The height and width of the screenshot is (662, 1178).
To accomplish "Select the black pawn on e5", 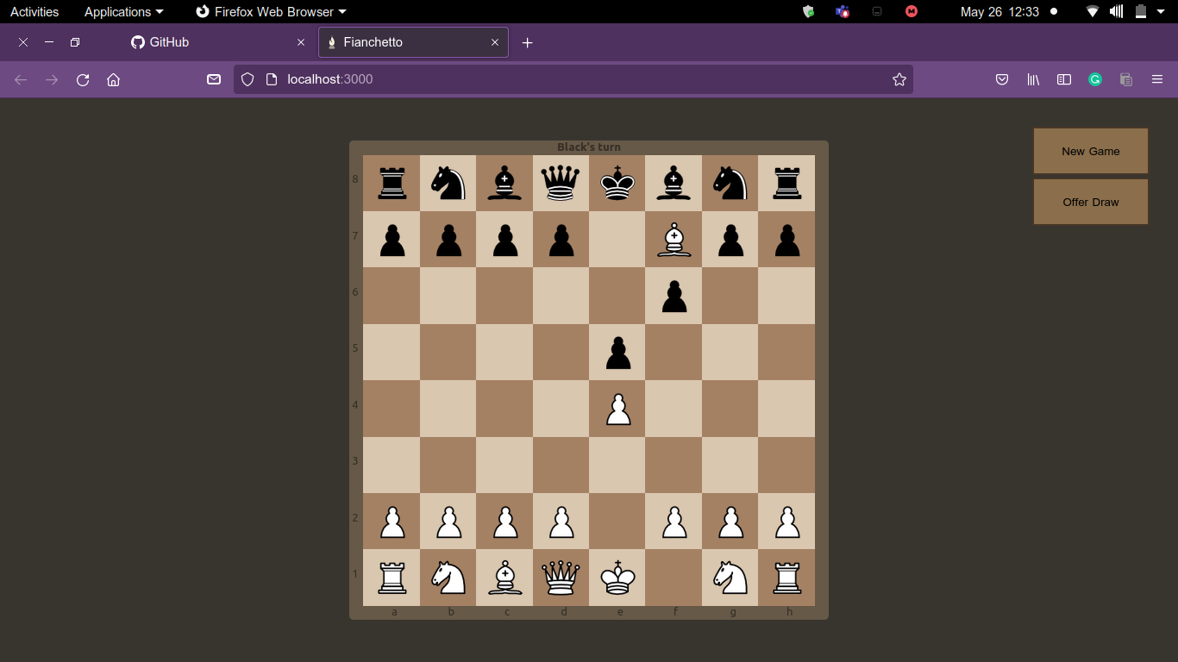I will coord(617,353).
